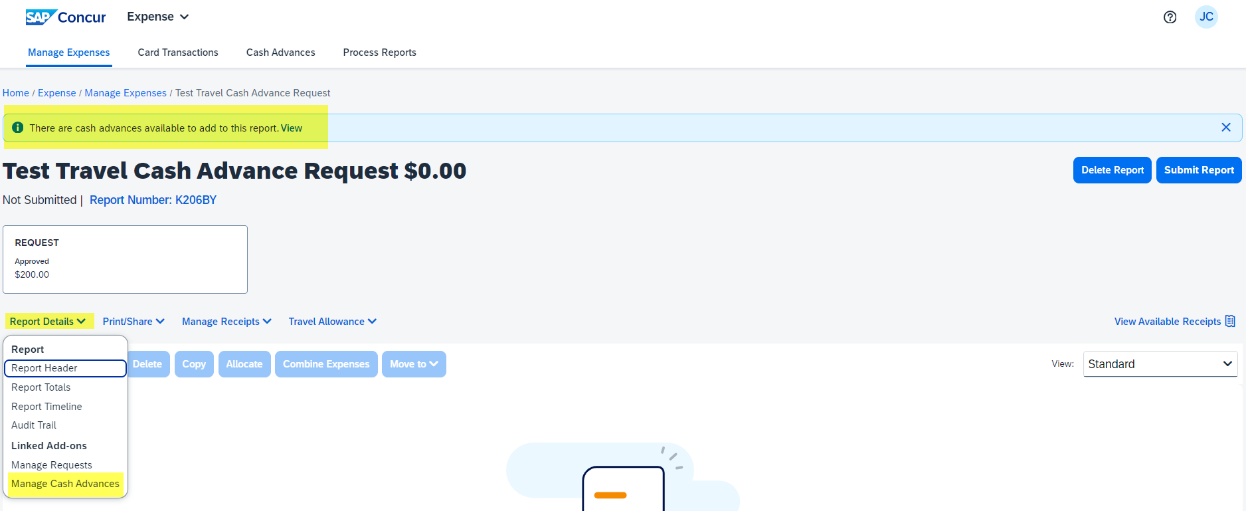Click the SAP Concur logo
Screen dimensions: 1246x511
(66, 17)
